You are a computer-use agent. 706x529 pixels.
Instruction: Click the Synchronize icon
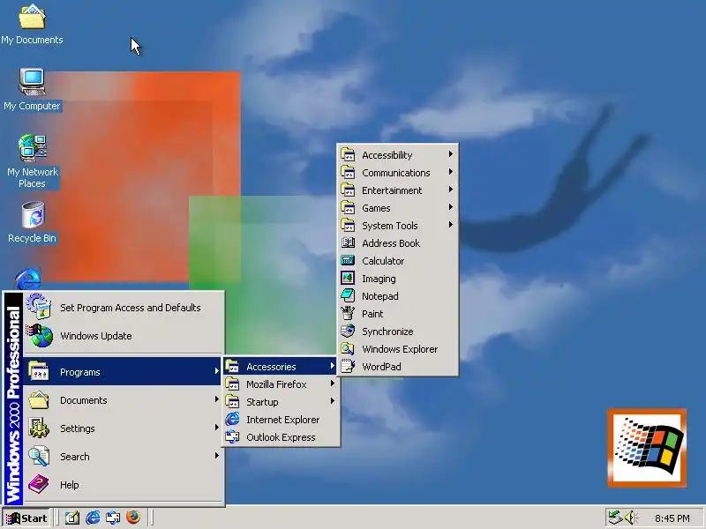coord(348,331)
